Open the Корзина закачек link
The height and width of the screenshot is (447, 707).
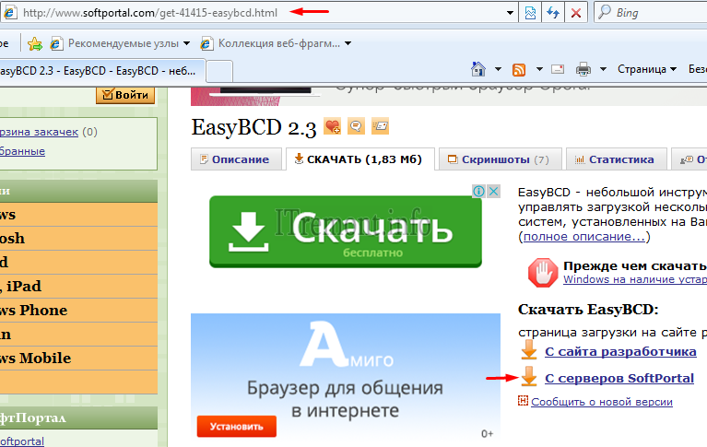[40, 132]
